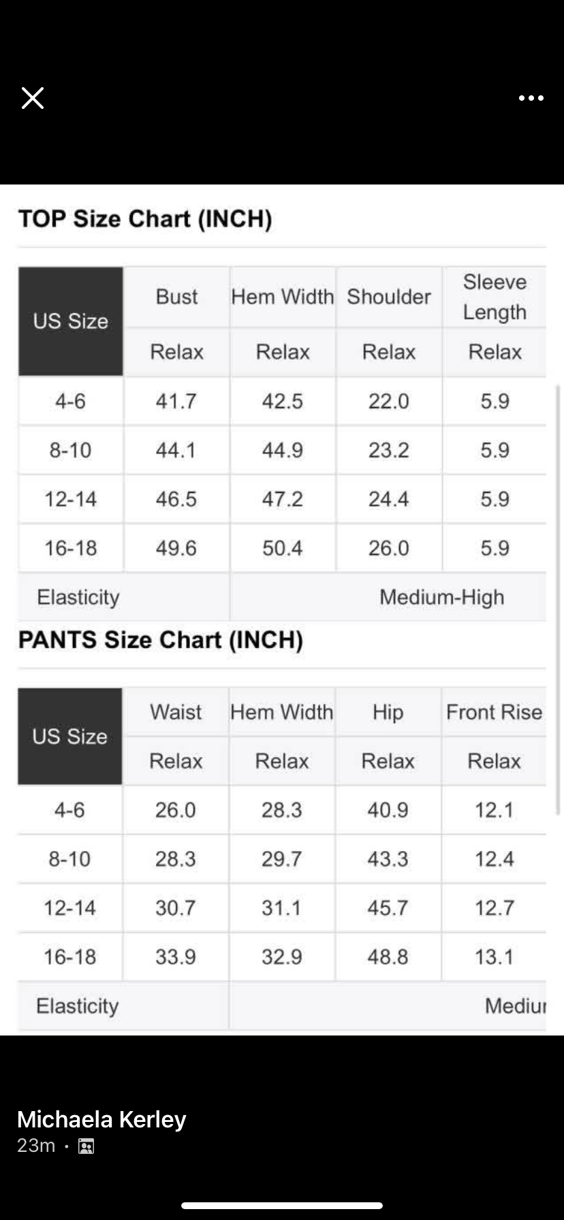Close the photo viewer with the X

pos(33,98)
